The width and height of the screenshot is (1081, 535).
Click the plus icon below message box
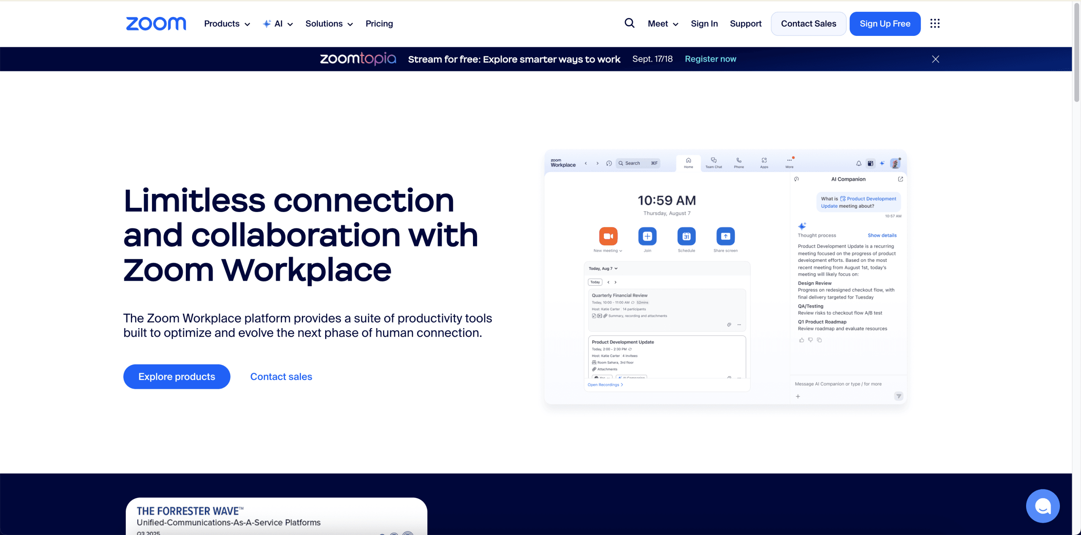[798, 396]
